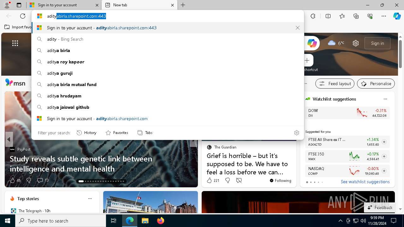
Task: Open the Import favorites bookmark item
Action: [18, 27]
